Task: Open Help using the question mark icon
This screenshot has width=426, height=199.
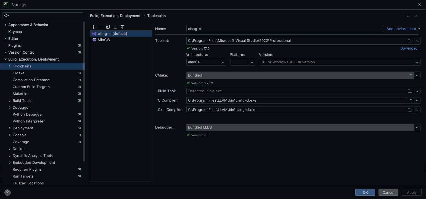Action: coord(7,192)
